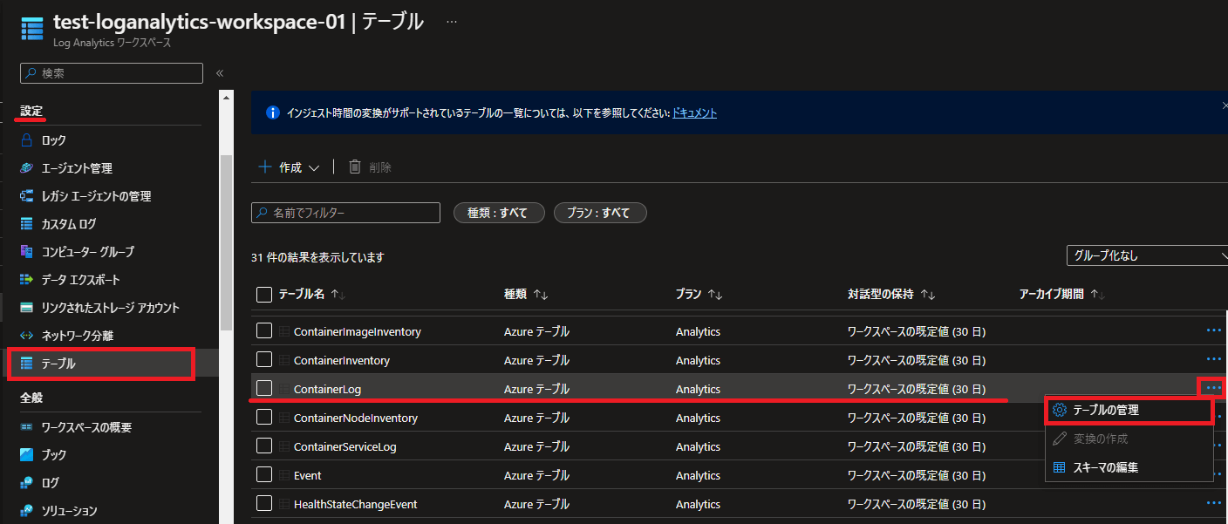Open データ エクスポート icon

pos(27,280)
